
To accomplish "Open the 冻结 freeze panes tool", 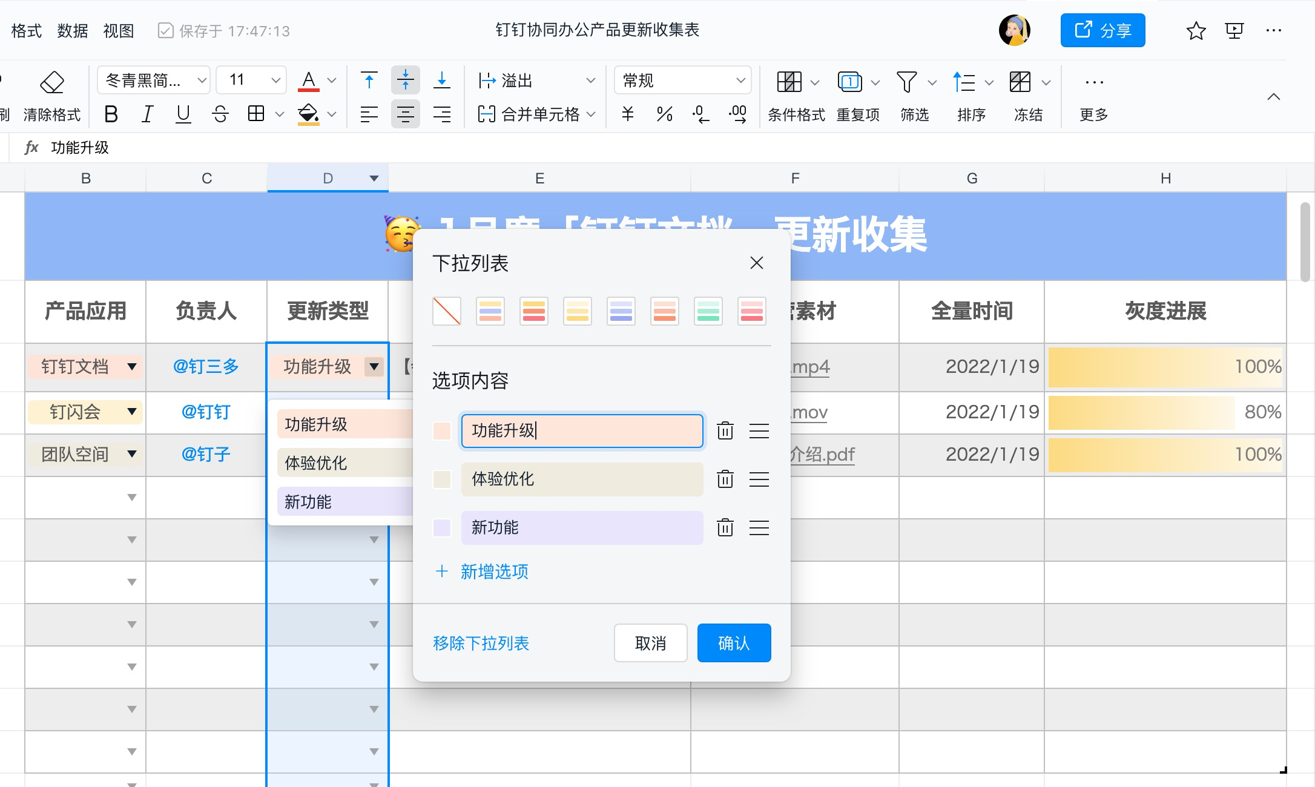I will click(1021, 82).
